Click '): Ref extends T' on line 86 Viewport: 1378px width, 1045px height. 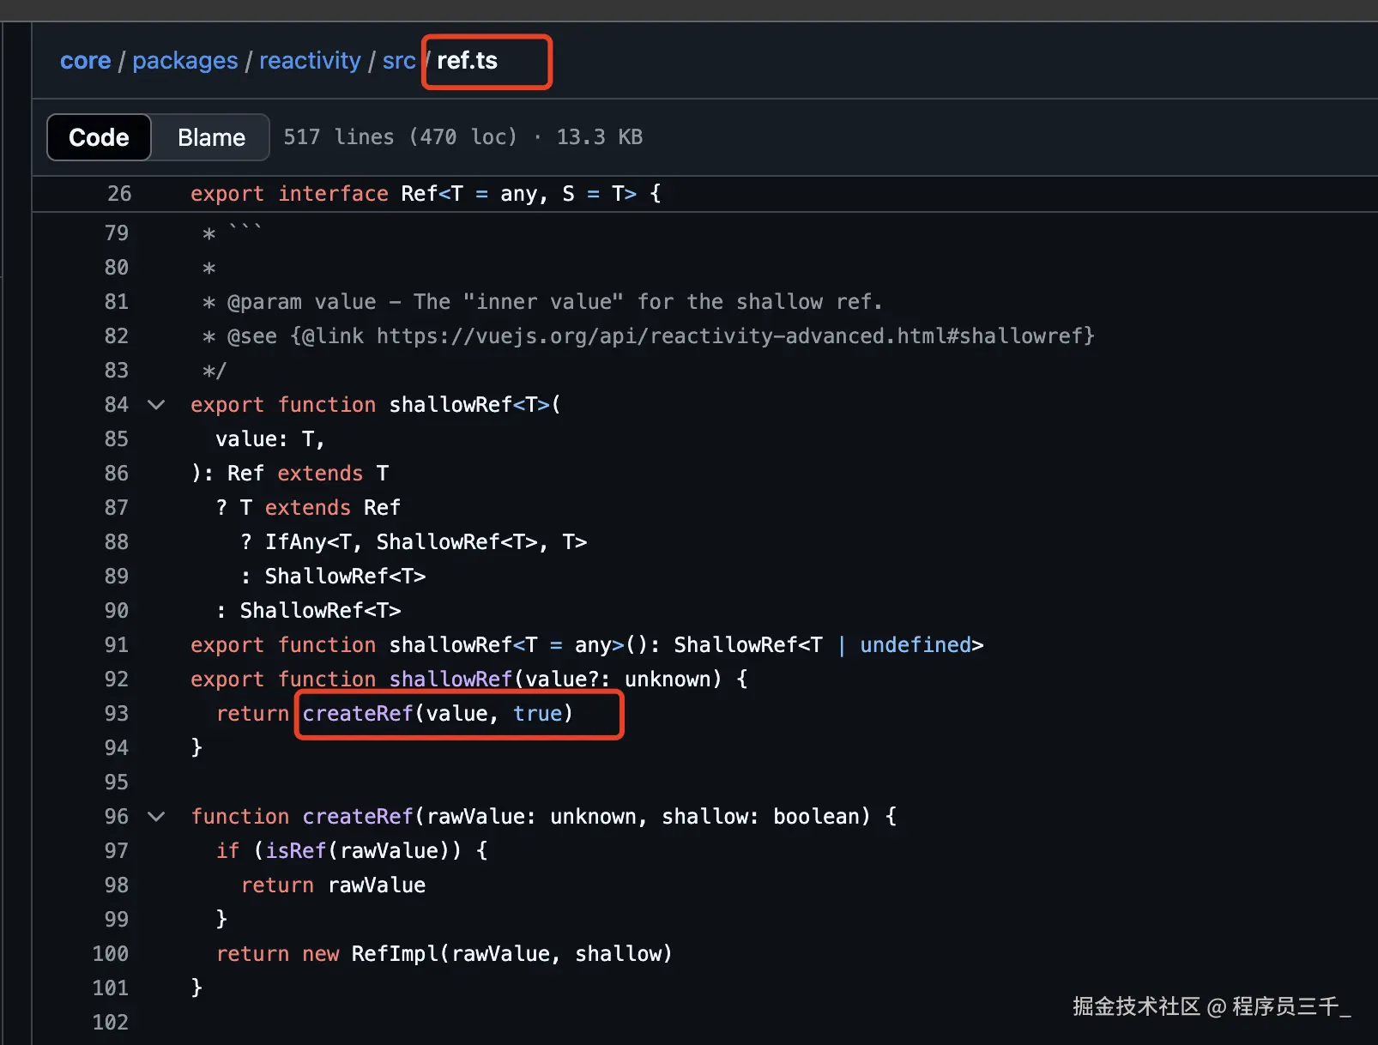(290, 474)
